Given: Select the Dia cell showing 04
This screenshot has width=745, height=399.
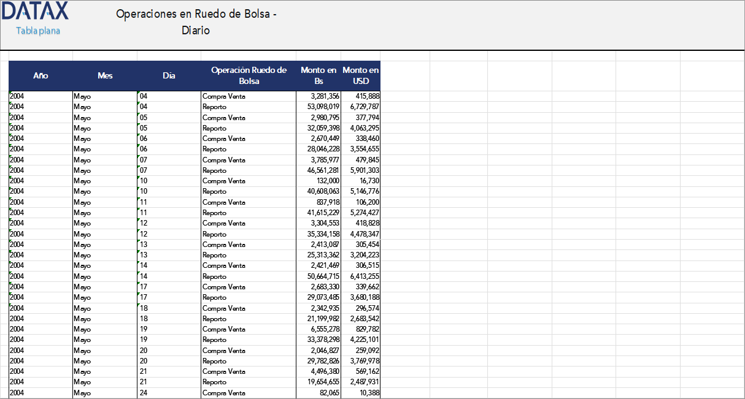Looking at the screenshot, I should (x=143, y=96).
